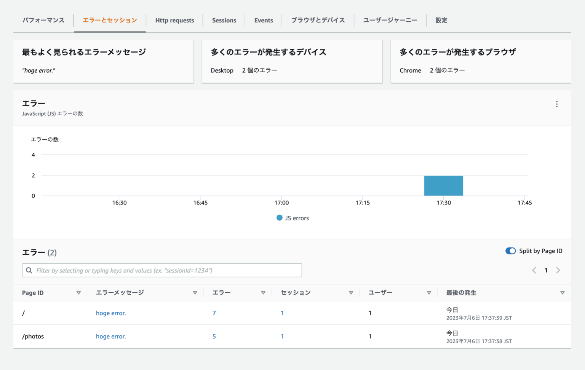This screenshot has width=585, height=370.
Task: Click the error count 7 link
Action: pyautogui.click(x=214, y=313)
